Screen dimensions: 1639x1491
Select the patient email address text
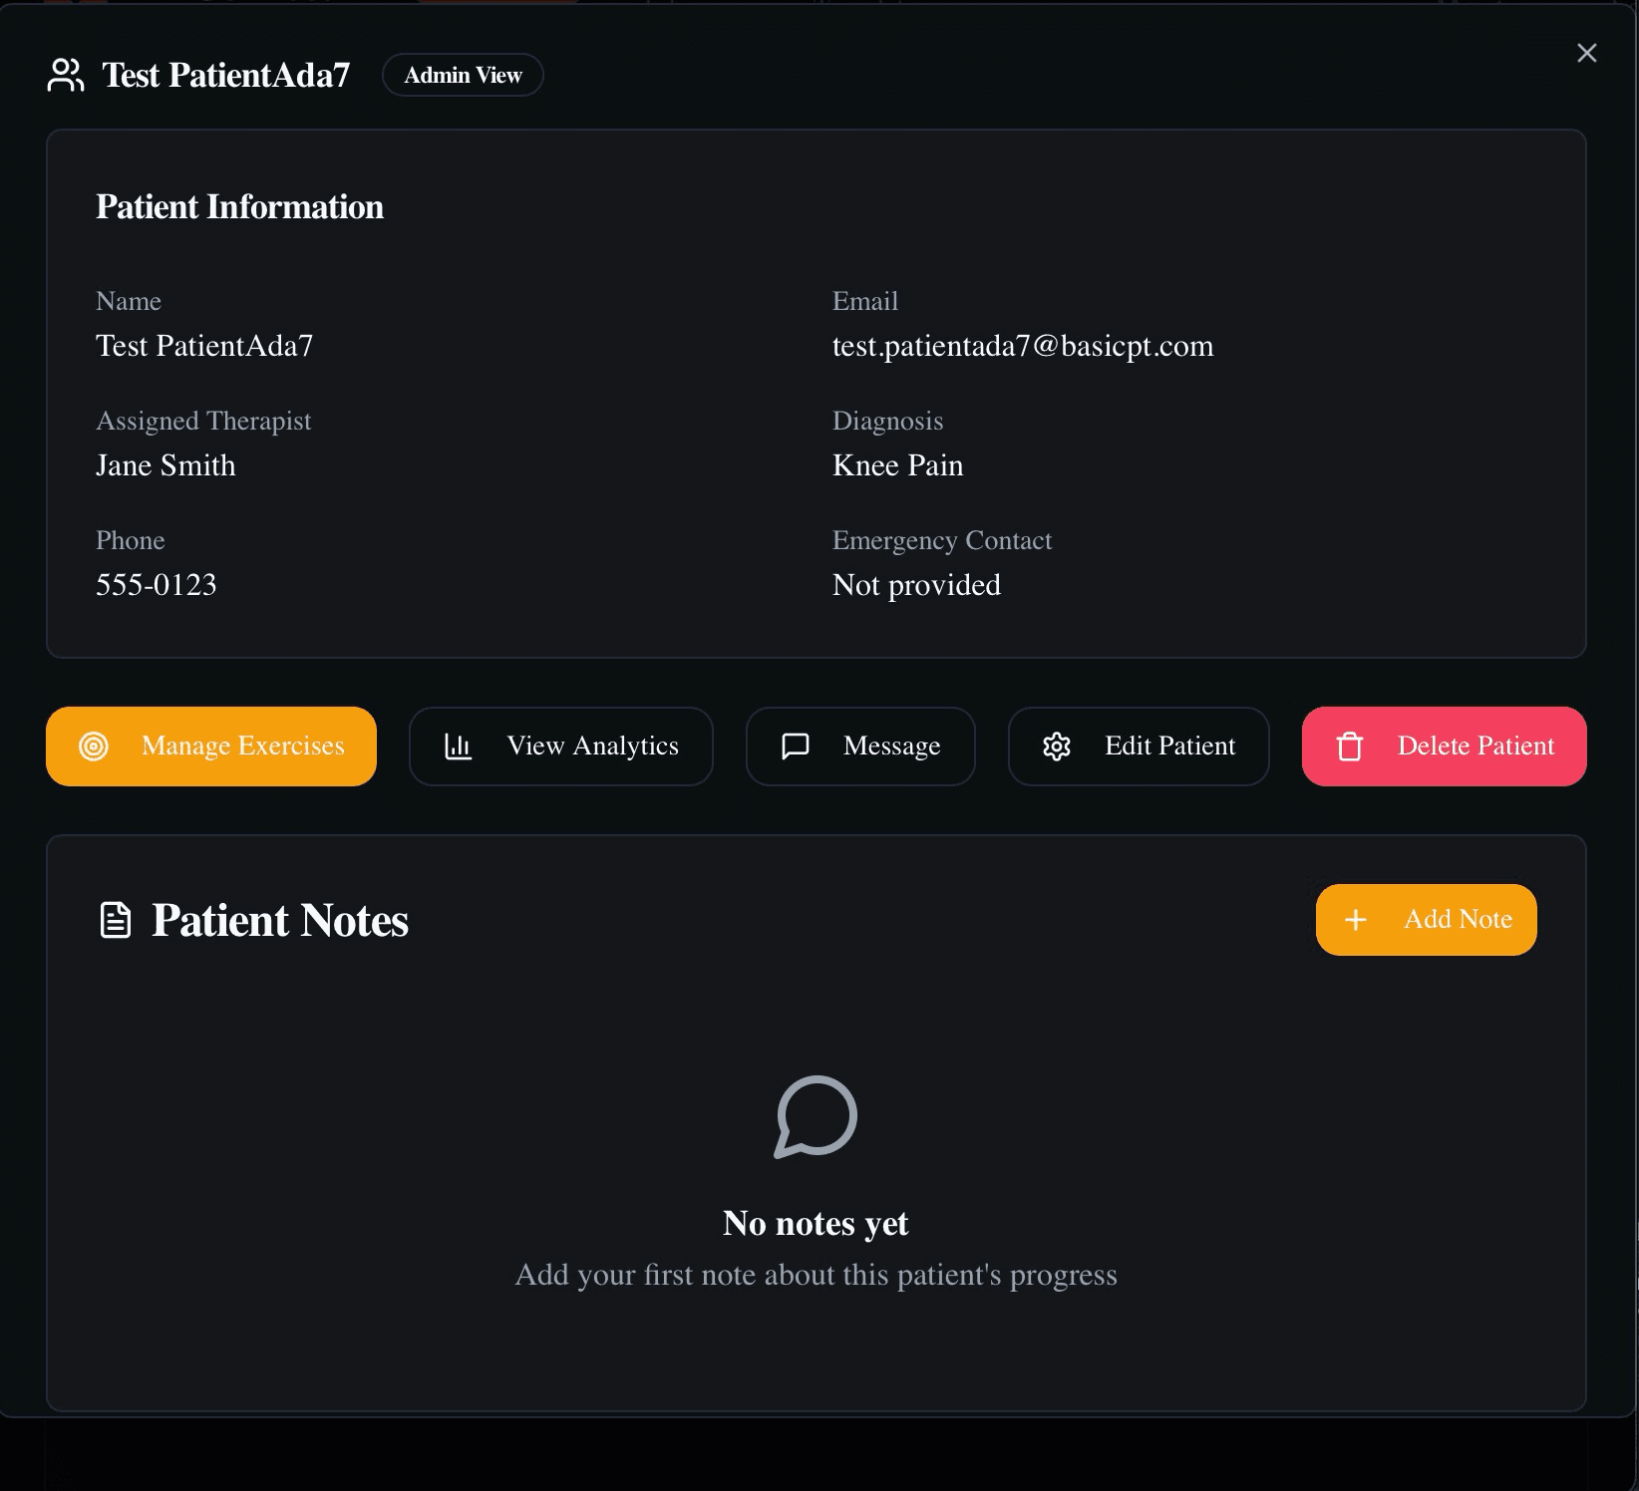coord(1023,346)
